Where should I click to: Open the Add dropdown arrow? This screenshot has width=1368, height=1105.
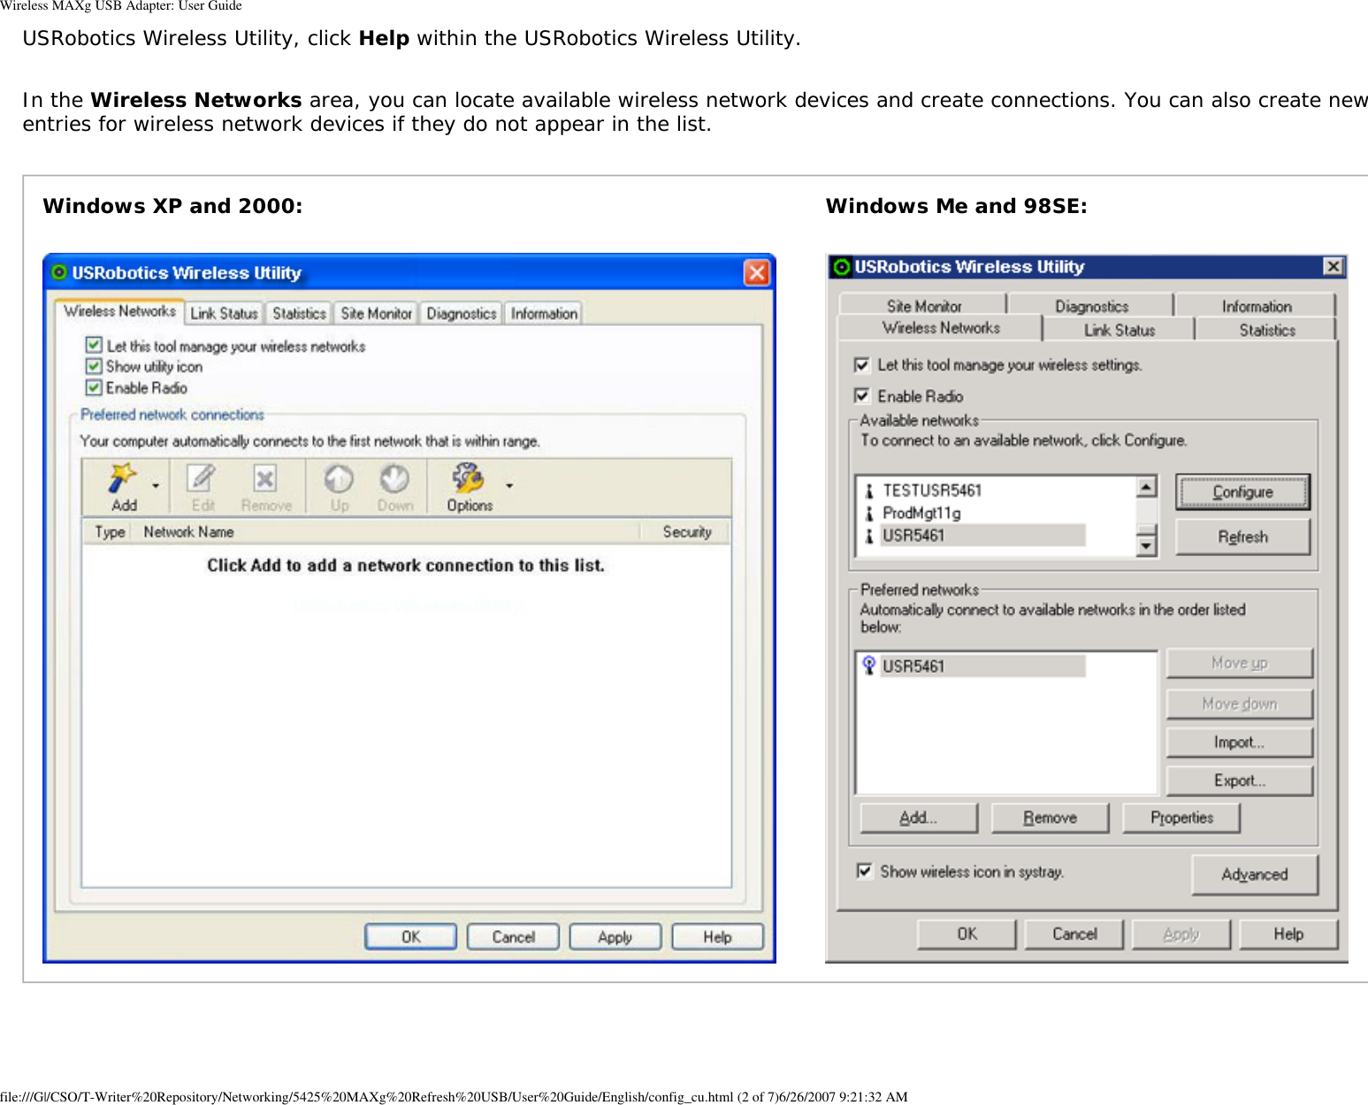156,485
